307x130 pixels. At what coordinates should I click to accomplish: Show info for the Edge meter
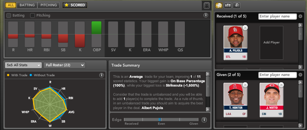pos(204,119)
